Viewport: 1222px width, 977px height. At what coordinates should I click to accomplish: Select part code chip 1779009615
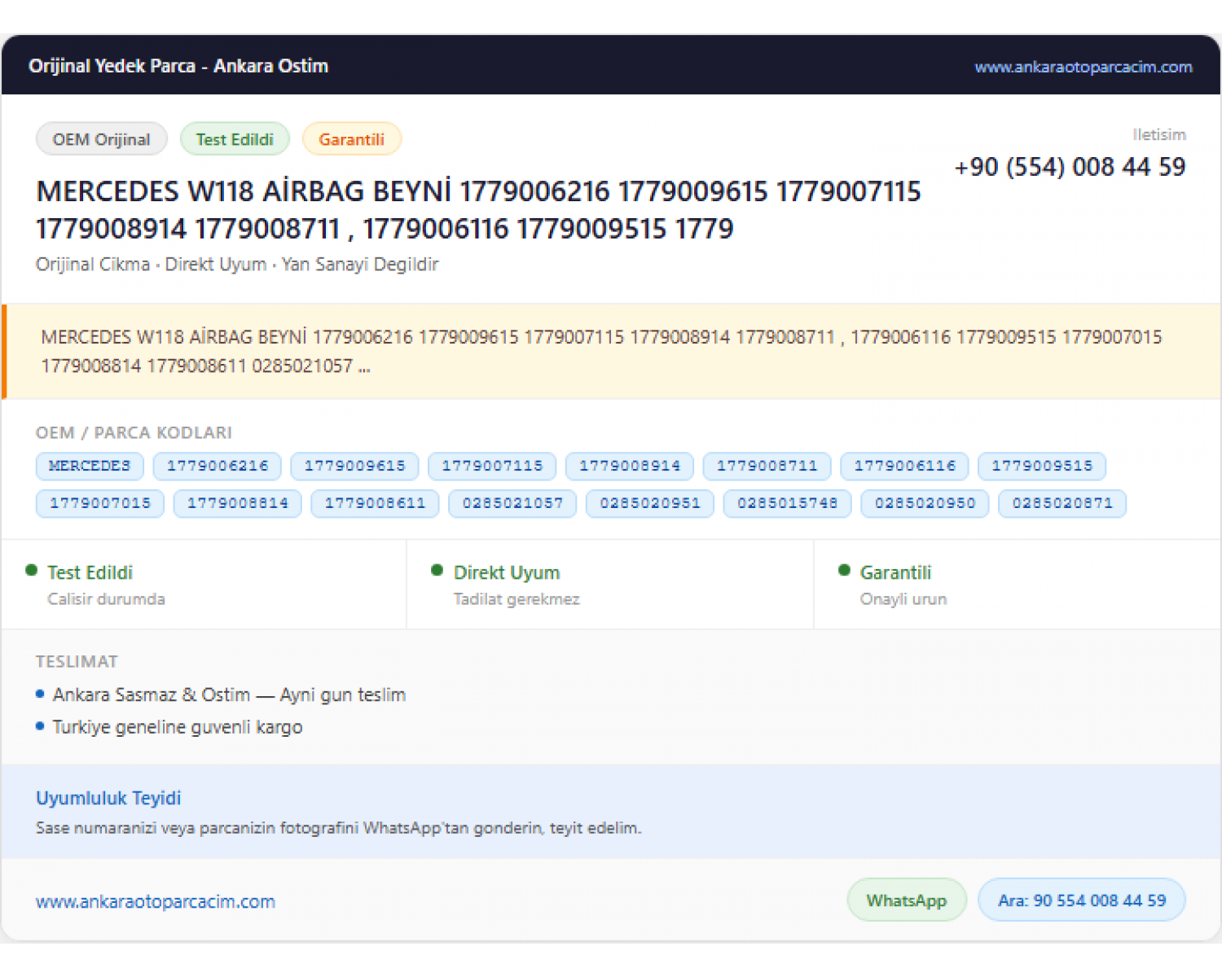pyautogui.click(x=354, y=466)
